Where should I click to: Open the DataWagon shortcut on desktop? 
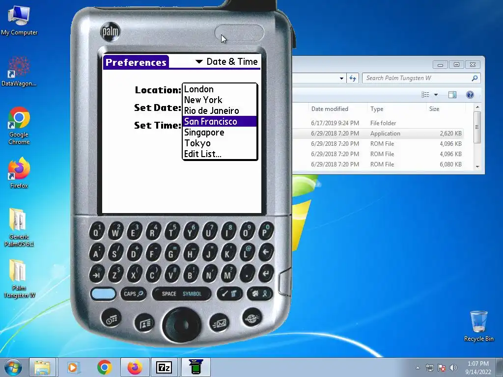[19, 71]
